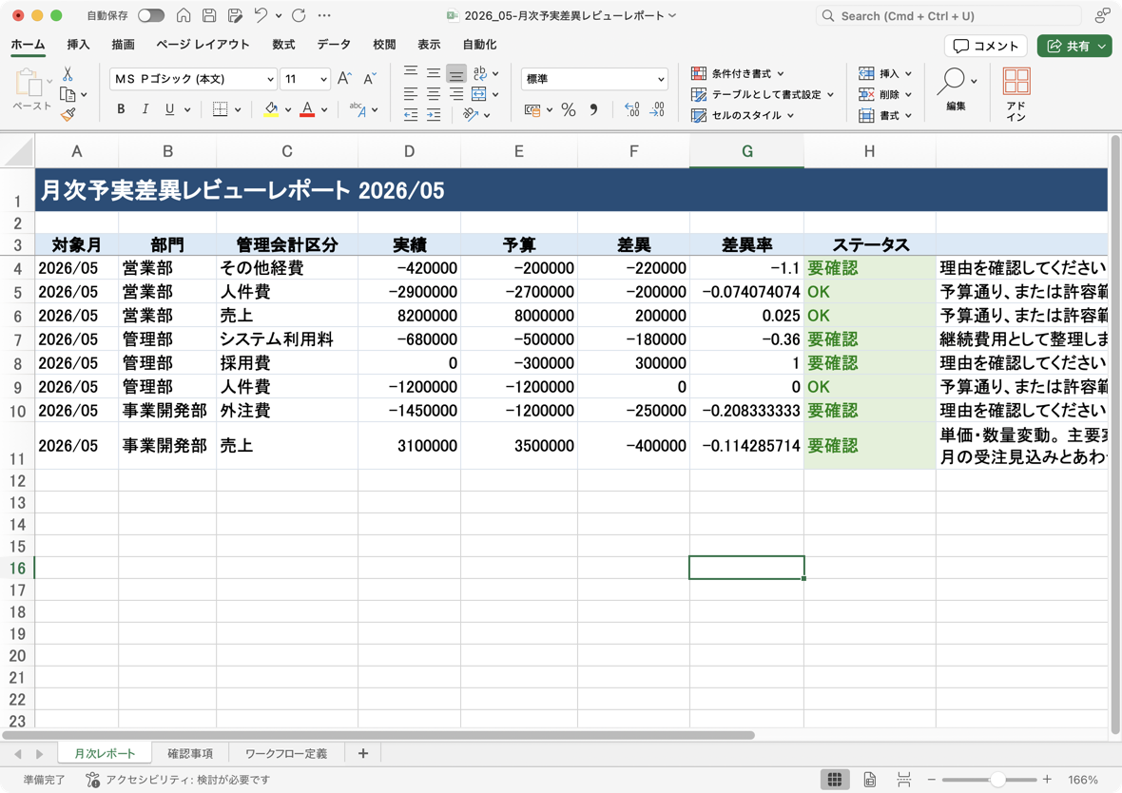Click the Save As icon with pencil
The image size is (1122, 793).
[235, 16]
